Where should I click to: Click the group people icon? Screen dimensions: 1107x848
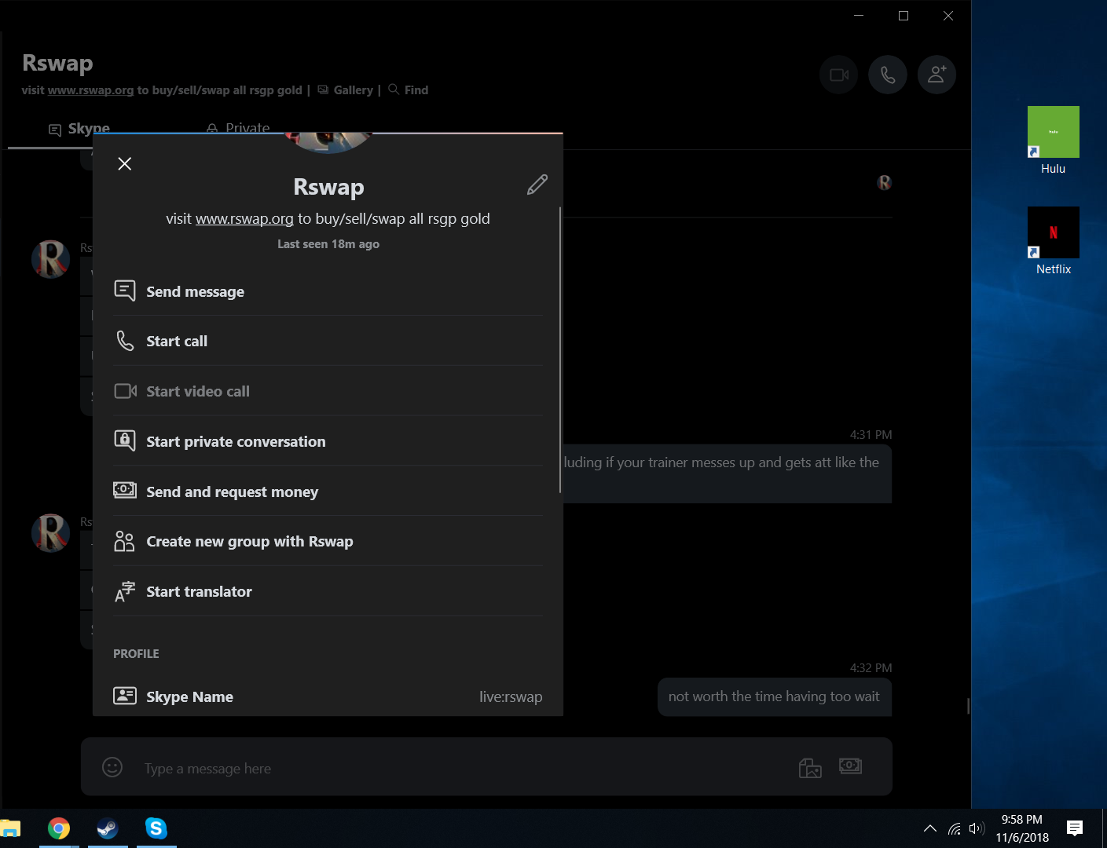pos(124,541)
